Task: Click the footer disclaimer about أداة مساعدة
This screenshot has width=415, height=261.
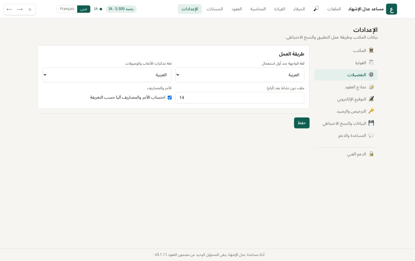Action: pyautogui.click(x=216, y=255)
